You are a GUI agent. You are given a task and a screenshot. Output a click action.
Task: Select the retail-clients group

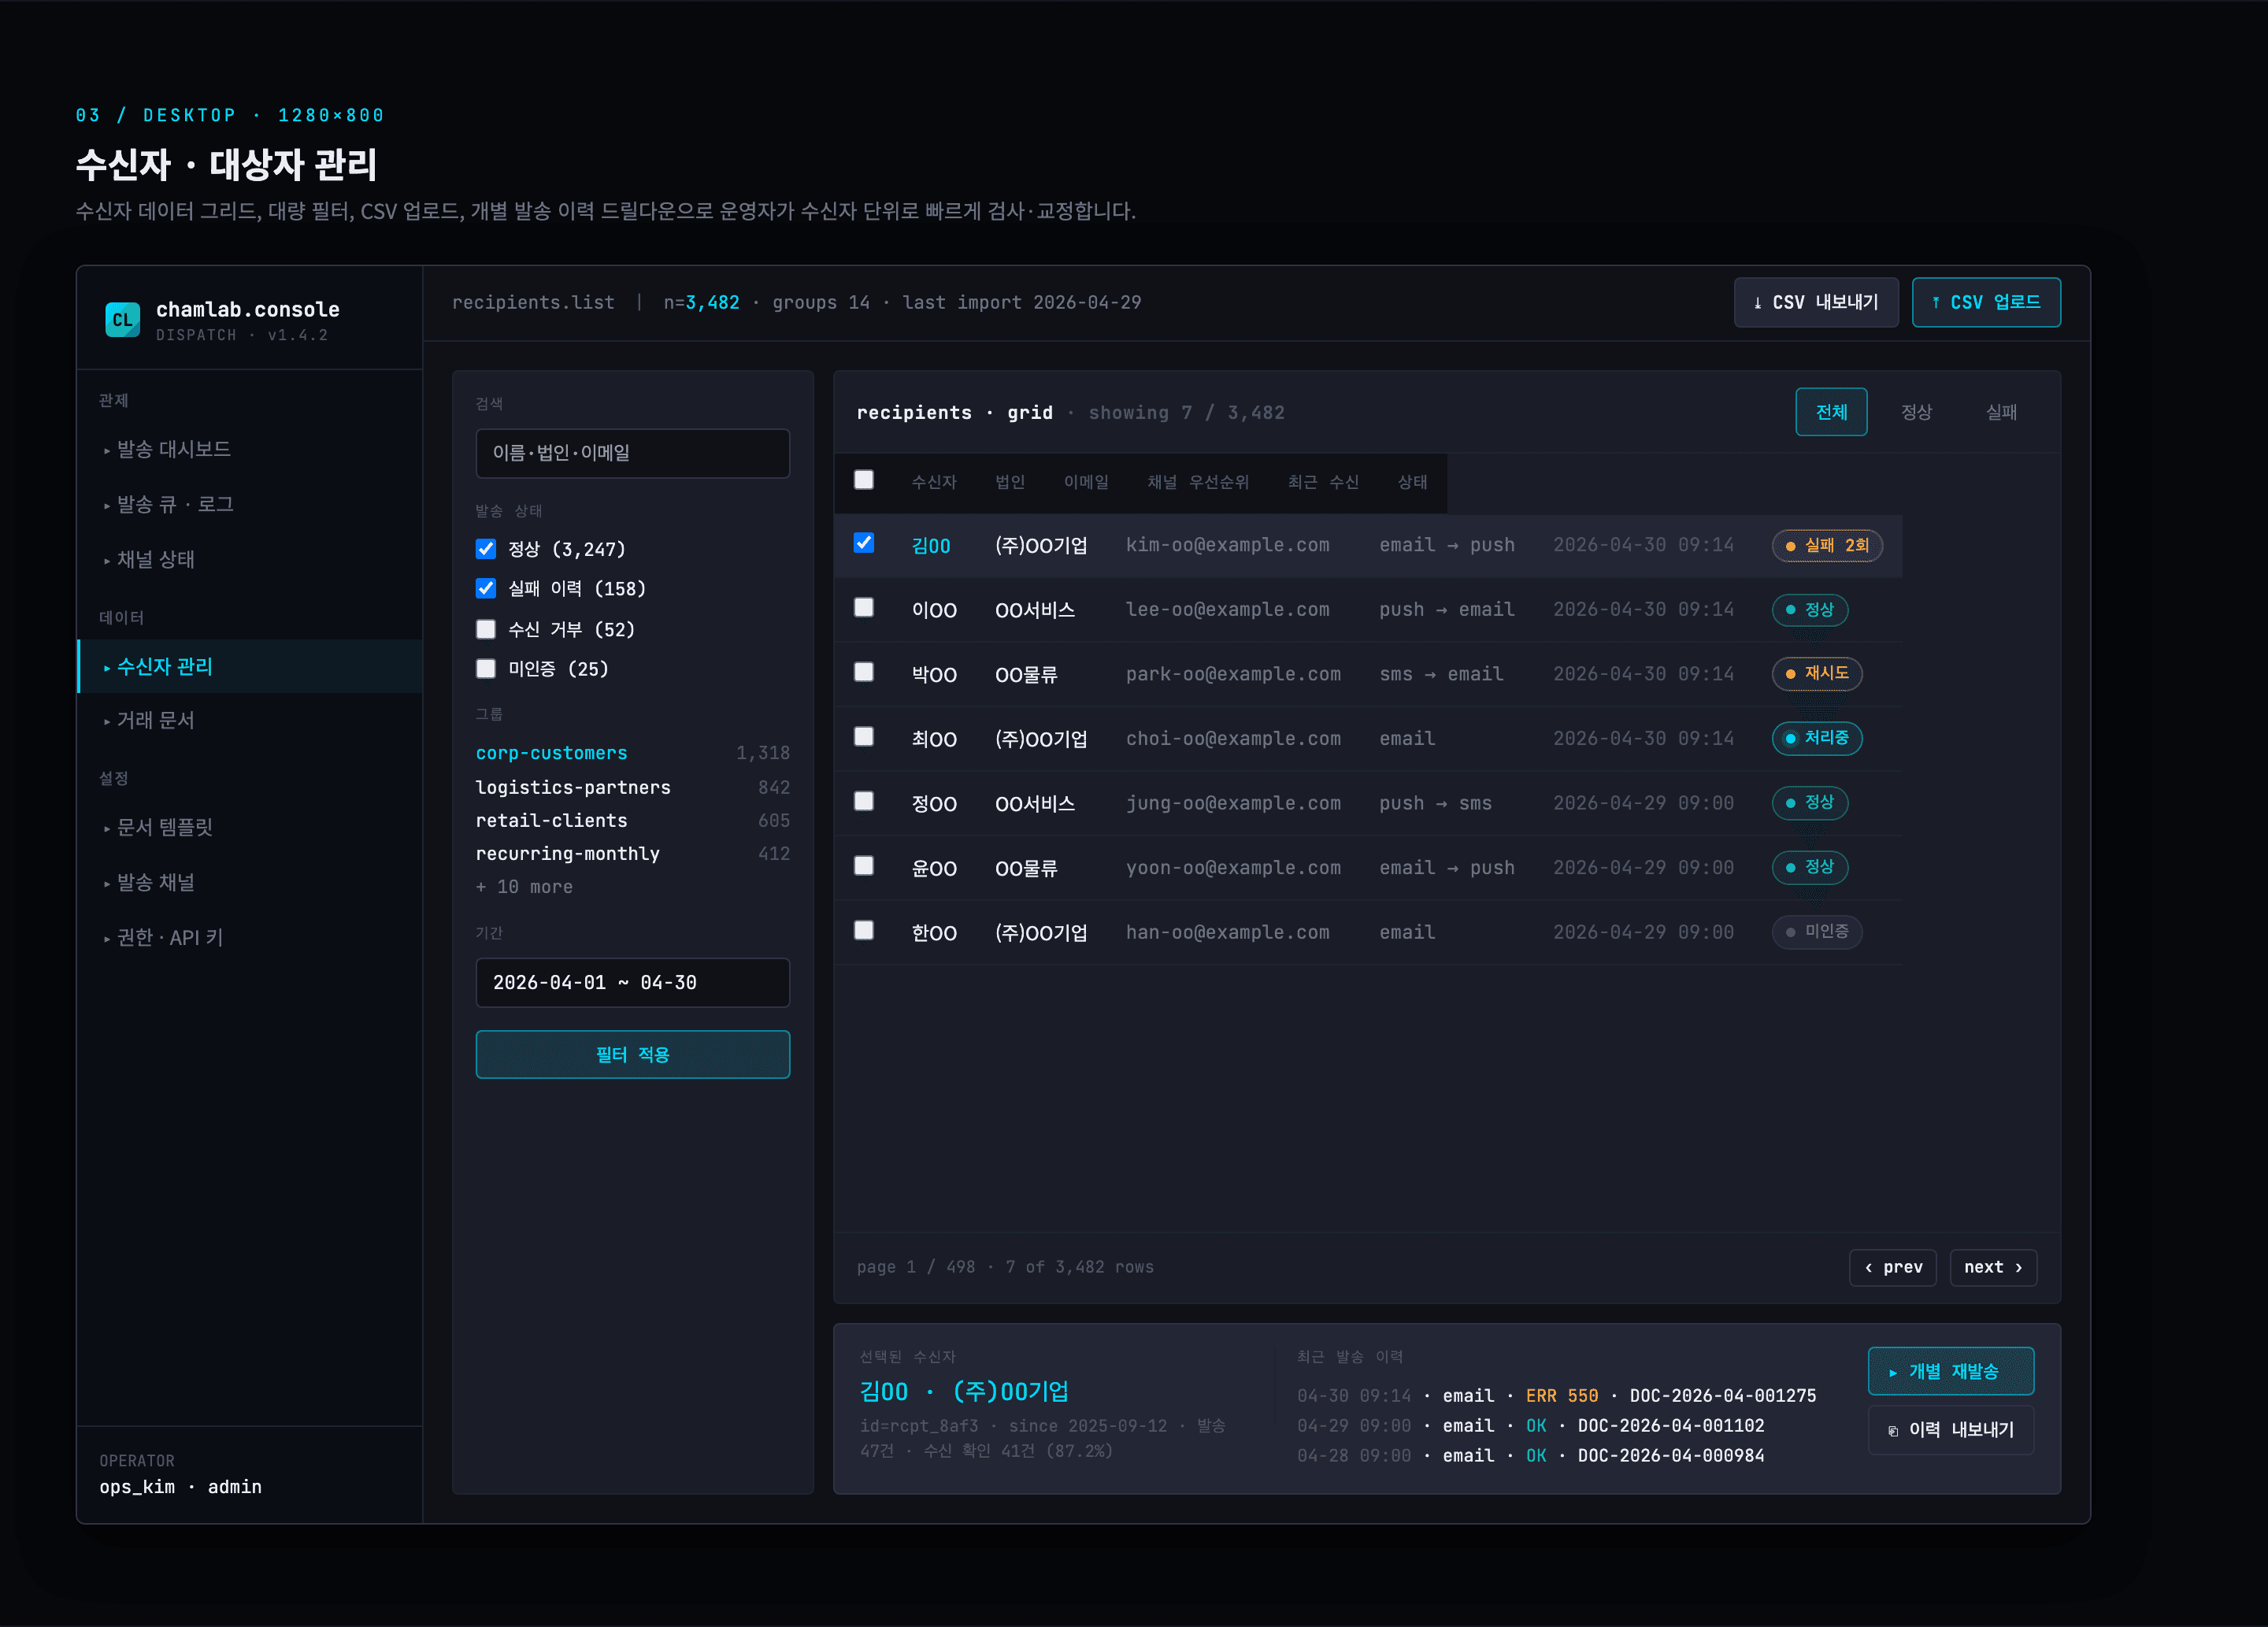click(x=633, y=820)
